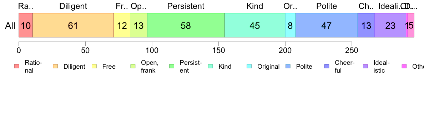Click the blue Polite legend swatch
Viewport: 424px width, 131px height.
[x=288, y=67]
